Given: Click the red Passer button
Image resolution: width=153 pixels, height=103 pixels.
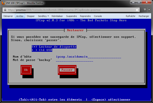Looking at the screenshot, I should pyautogui.click(x=67, y=70).
